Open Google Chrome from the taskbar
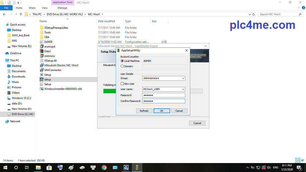306x172 pixels. [x=104, y=167]
